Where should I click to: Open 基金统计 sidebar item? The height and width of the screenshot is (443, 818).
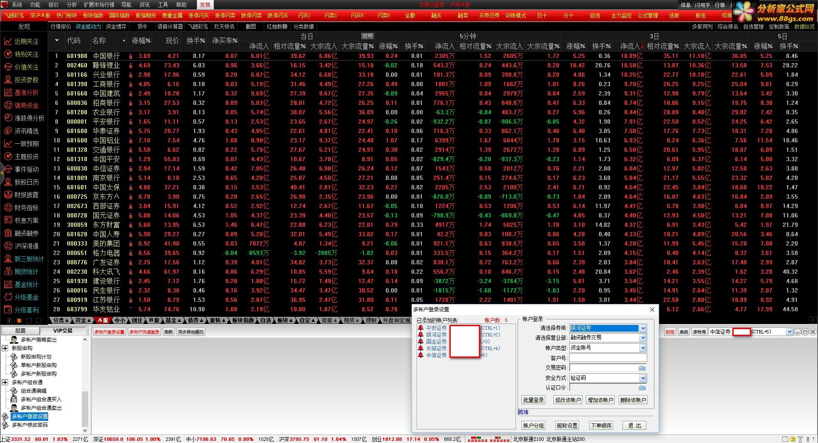click(21, 284)
